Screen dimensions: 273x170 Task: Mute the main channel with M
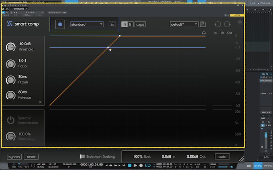263,122
